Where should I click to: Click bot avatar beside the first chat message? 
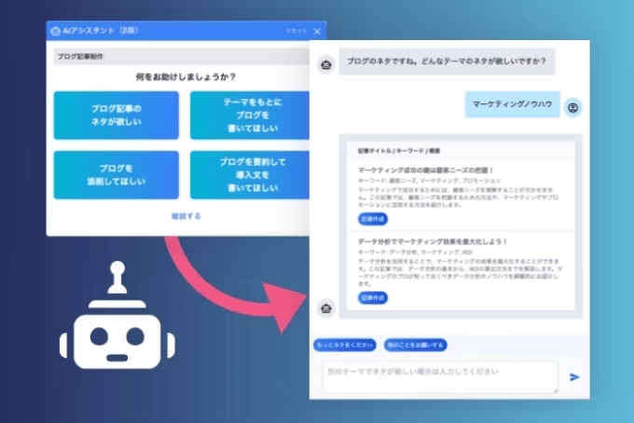325,64
